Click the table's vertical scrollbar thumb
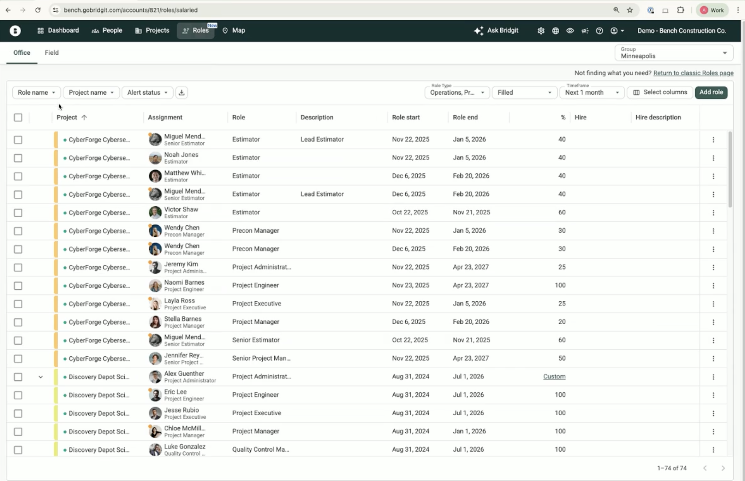Image resolution: width=745 pixels, height=481 pixels. (730, 170)
